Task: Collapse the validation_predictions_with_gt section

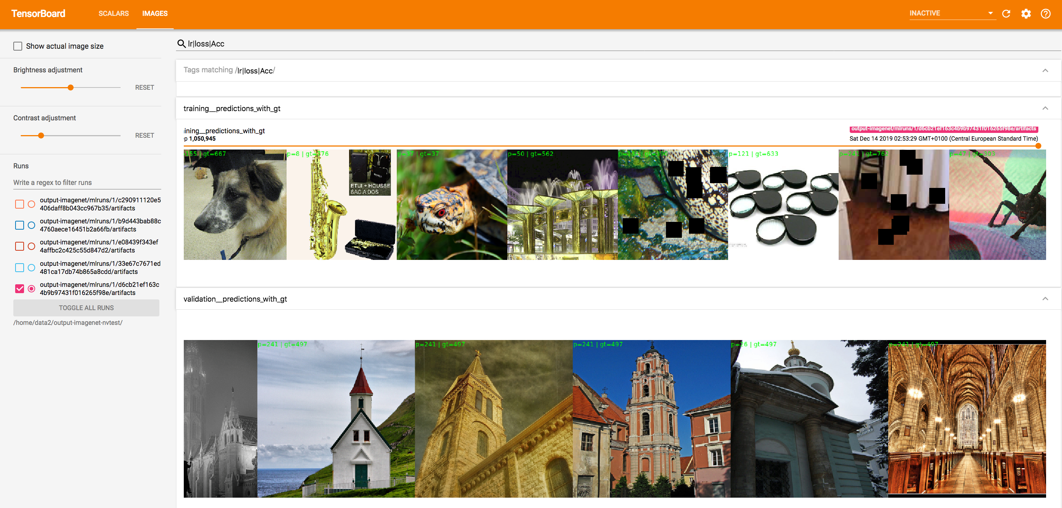Action: pyautogui.click(x=1045, y=298)
